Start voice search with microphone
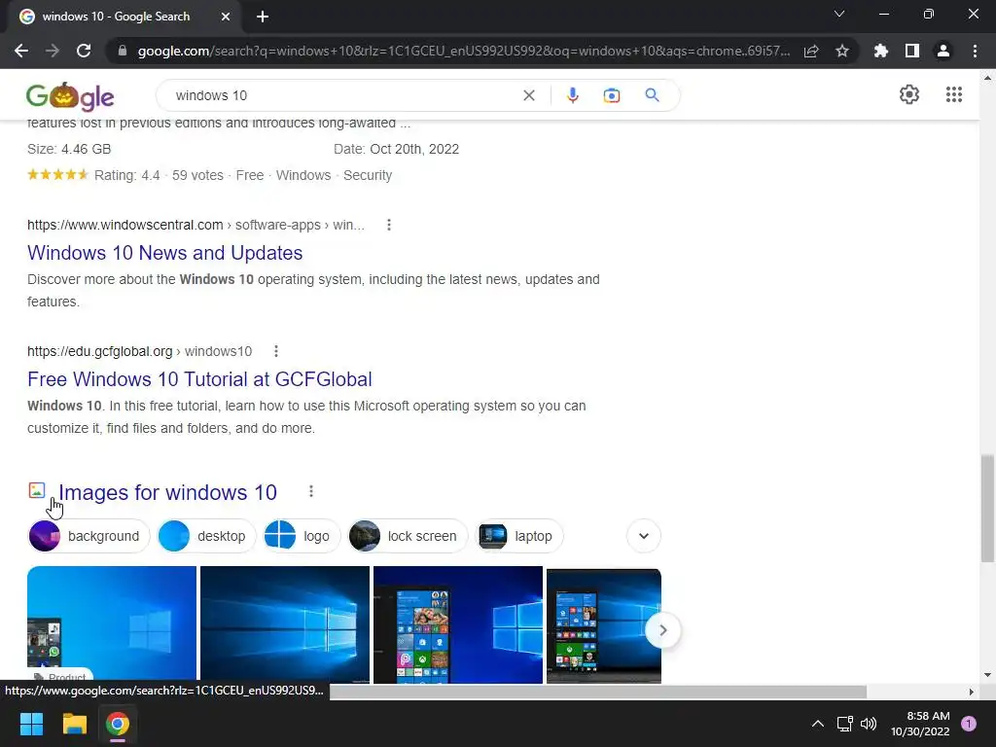The image size is (996, 747). click(572, 95)
